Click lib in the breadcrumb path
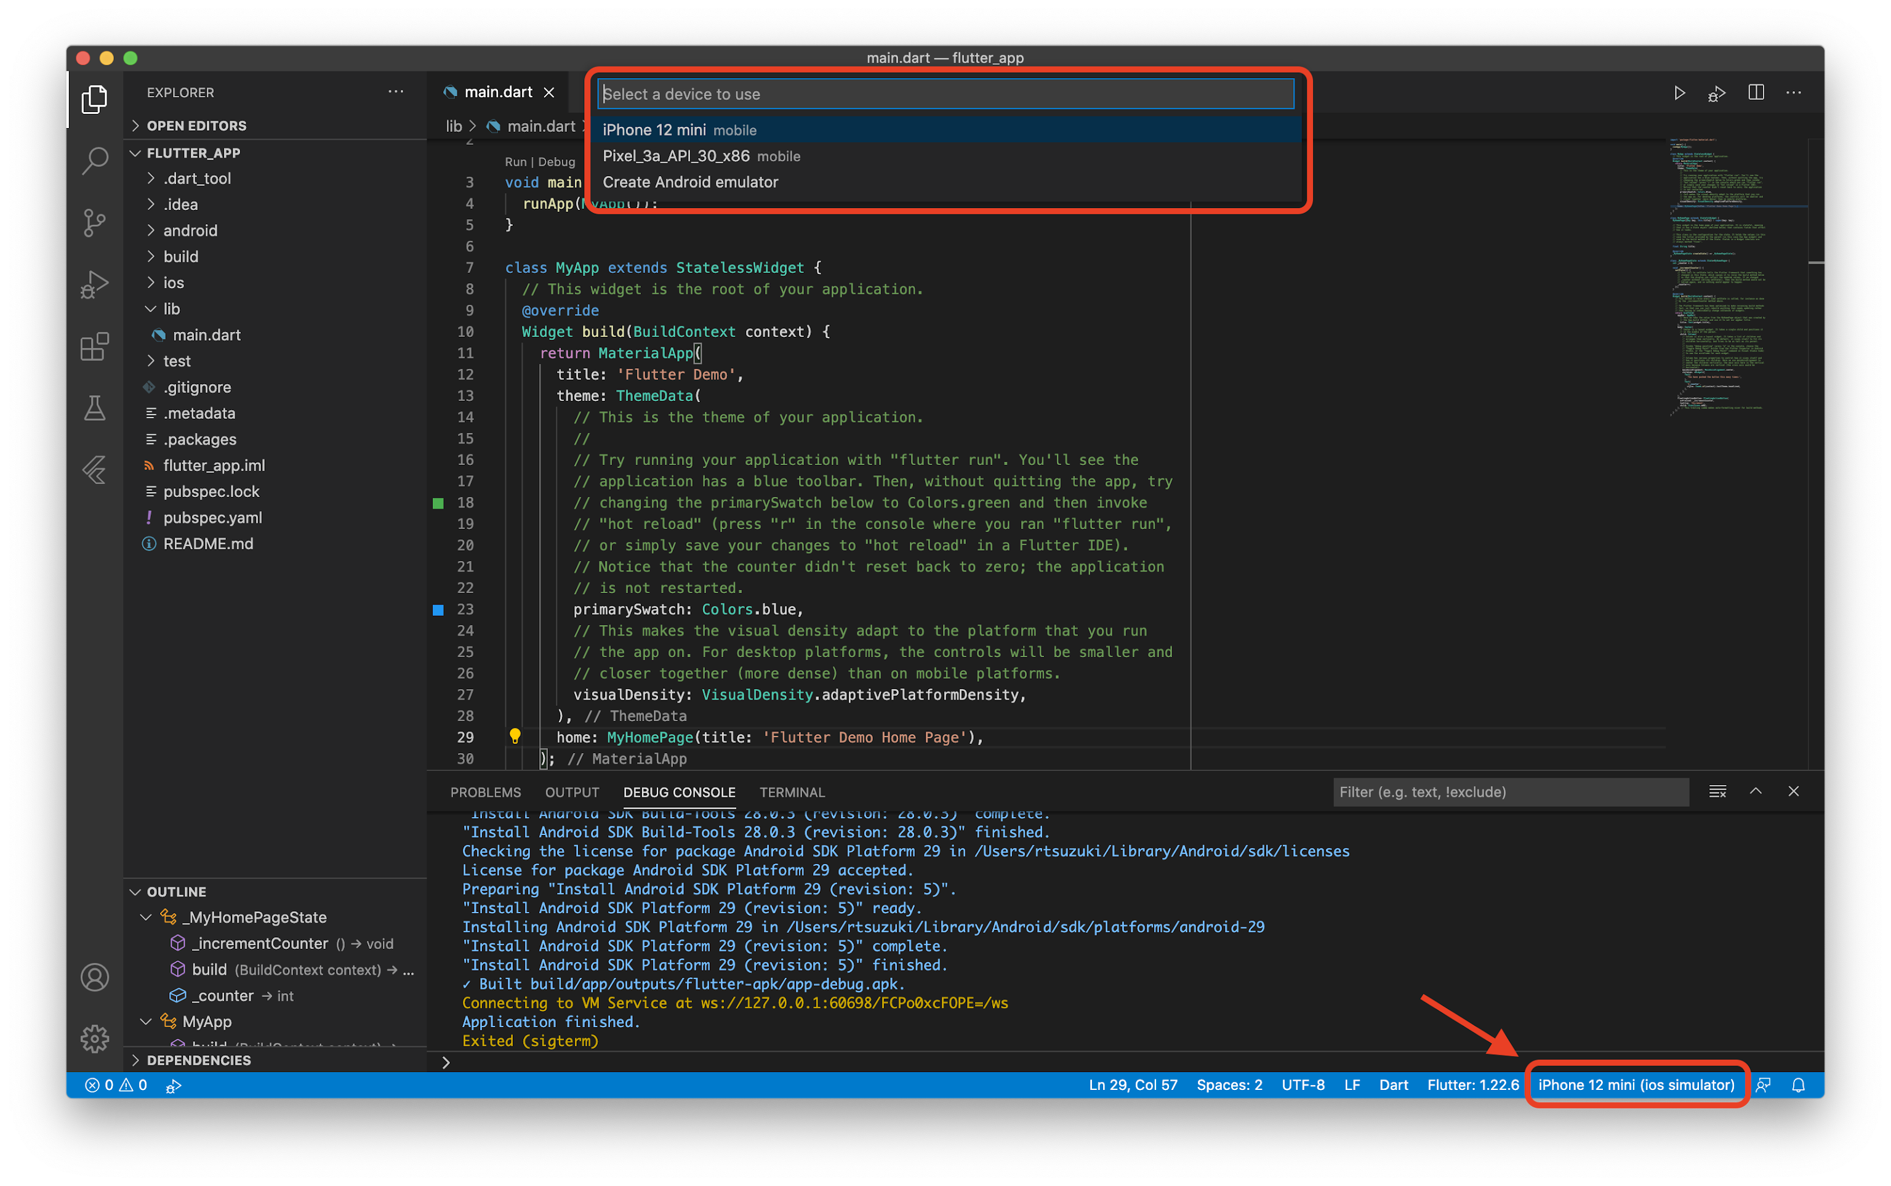Image resolution: width=1891 pixels, height=1186 pixels. (x=454, y=126)
